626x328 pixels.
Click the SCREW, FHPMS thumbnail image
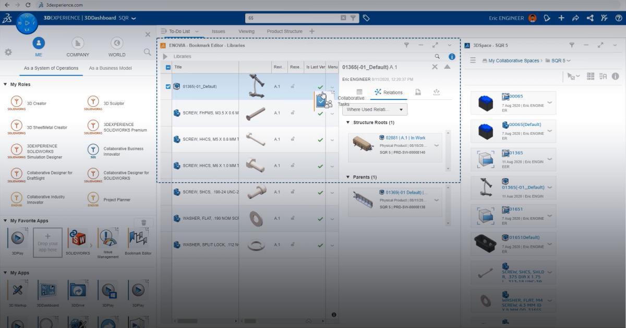click(256, 113)
